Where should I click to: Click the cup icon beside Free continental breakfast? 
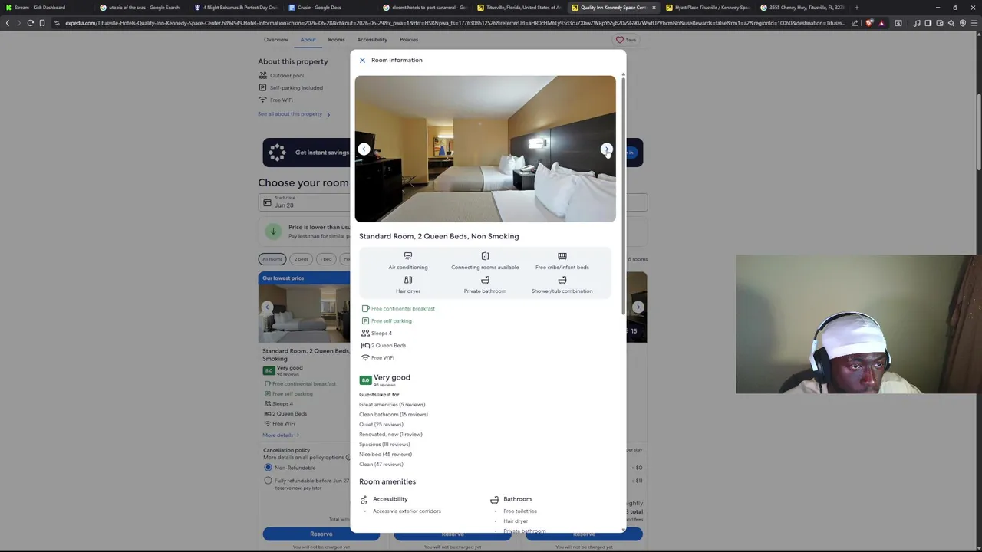point(365,308)
